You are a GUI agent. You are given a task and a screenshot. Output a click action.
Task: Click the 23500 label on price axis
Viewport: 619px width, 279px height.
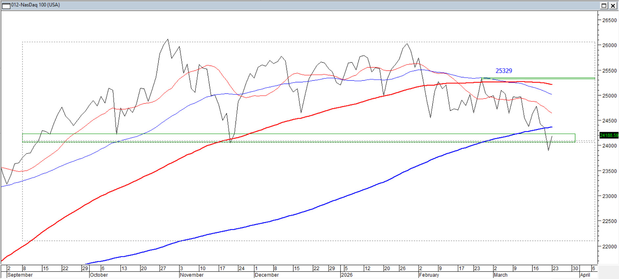point(609,171)
